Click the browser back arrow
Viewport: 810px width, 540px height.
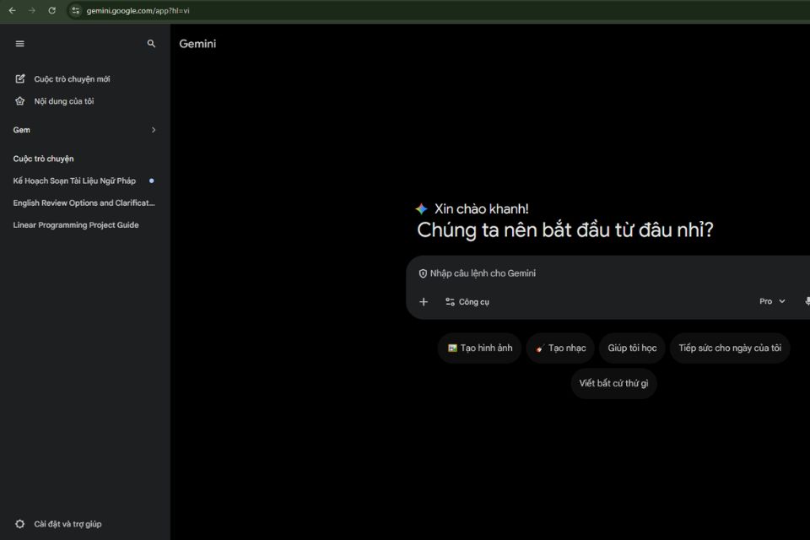(12, 10)
